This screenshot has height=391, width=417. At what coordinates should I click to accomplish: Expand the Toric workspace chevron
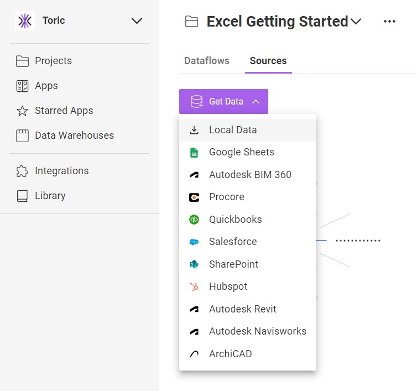[137, 21]
